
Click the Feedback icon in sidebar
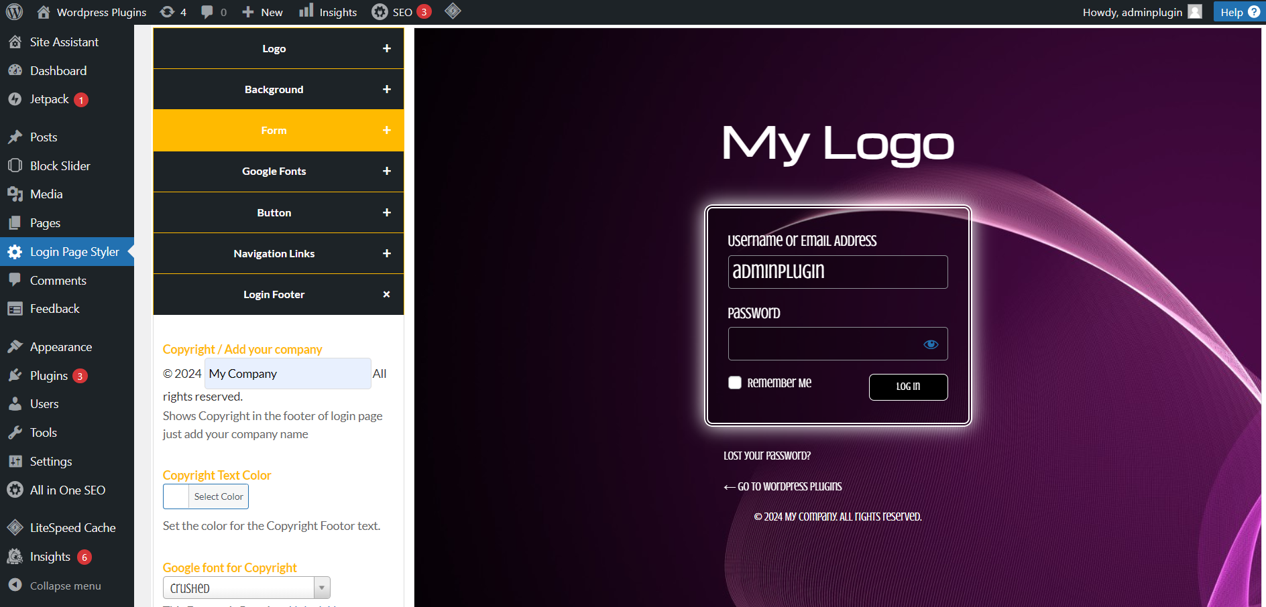pyautogui.click(x=15, y=309)
